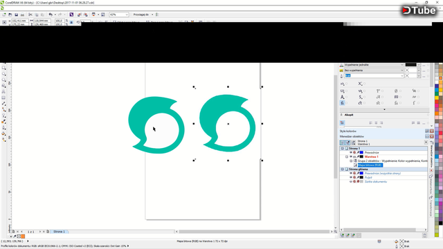Click the Cut scissors icon
Viewport: 443px width, 249px height.
click(x=30, y=15)
